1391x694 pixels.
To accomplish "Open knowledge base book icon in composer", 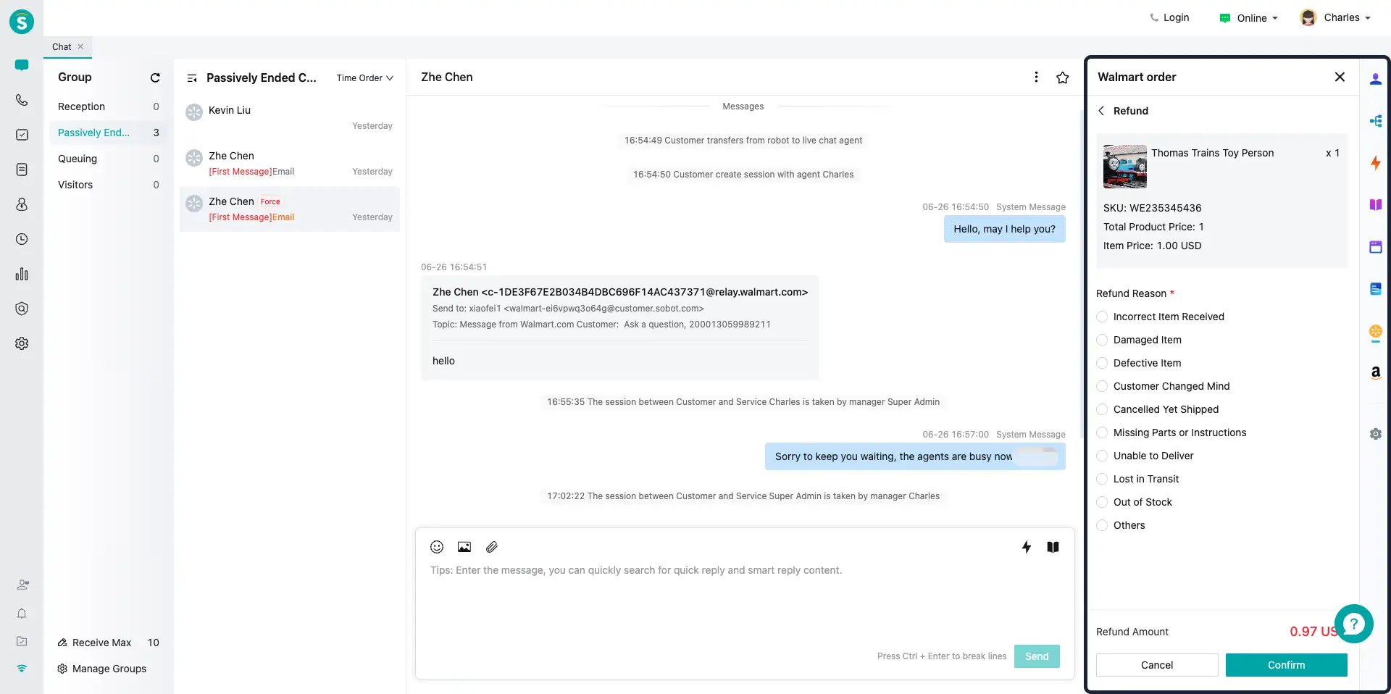I will (x=1053, y=547).
